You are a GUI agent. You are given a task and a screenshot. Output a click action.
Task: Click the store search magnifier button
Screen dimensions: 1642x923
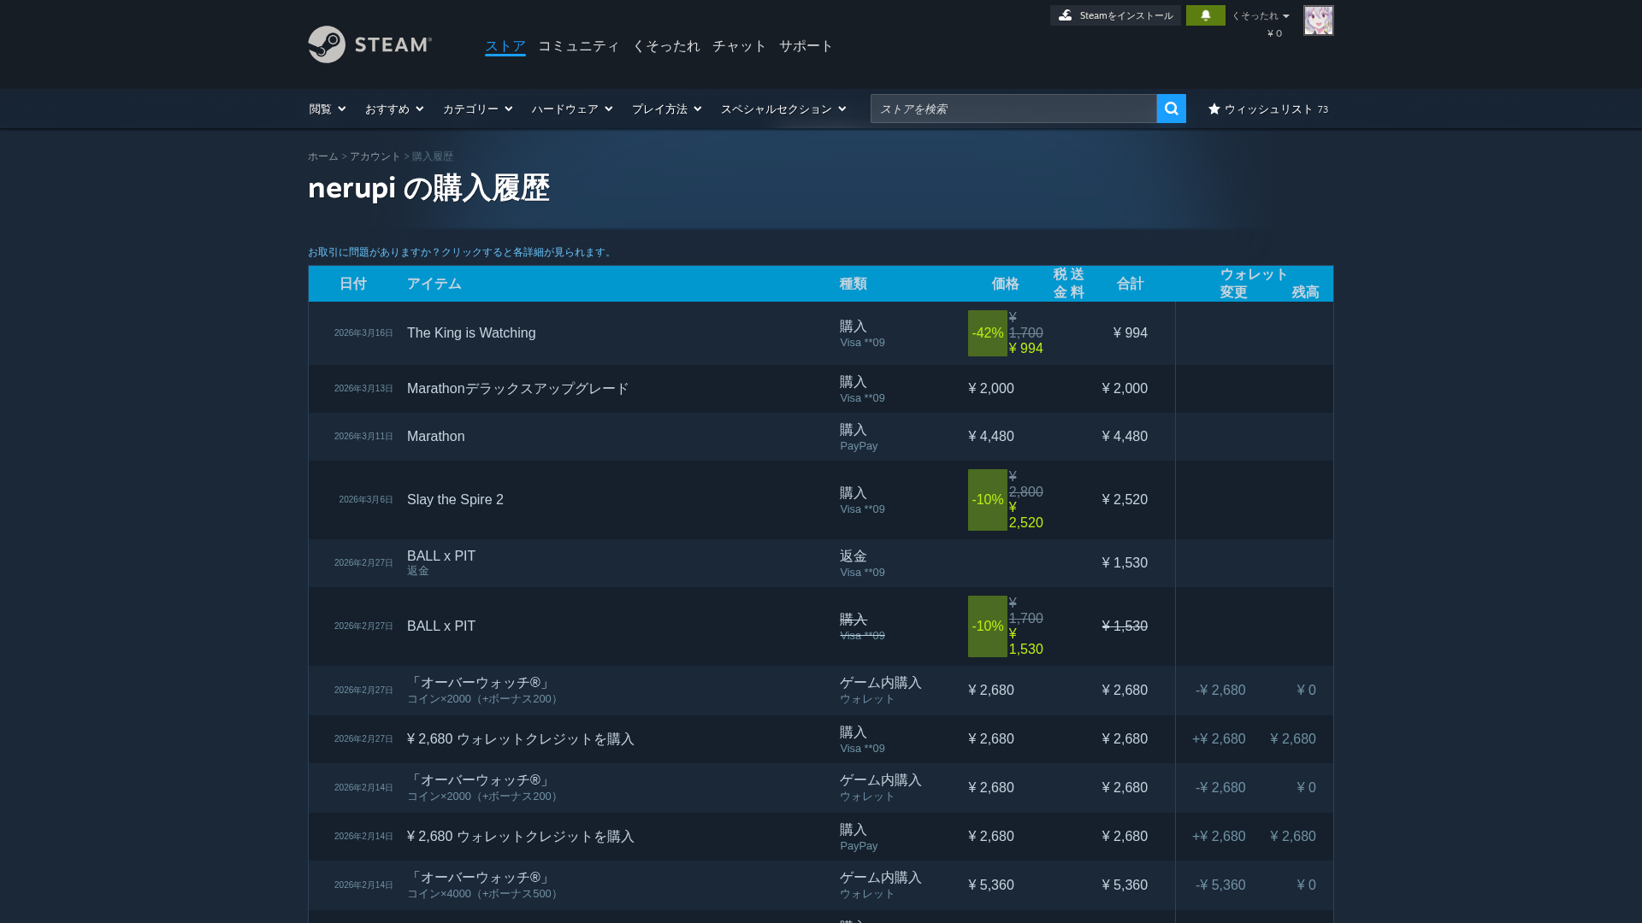point(1171,109)
